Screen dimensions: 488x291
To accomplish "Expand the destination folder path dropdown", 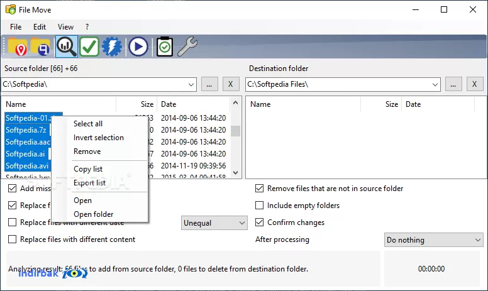I will pos(435,85).
